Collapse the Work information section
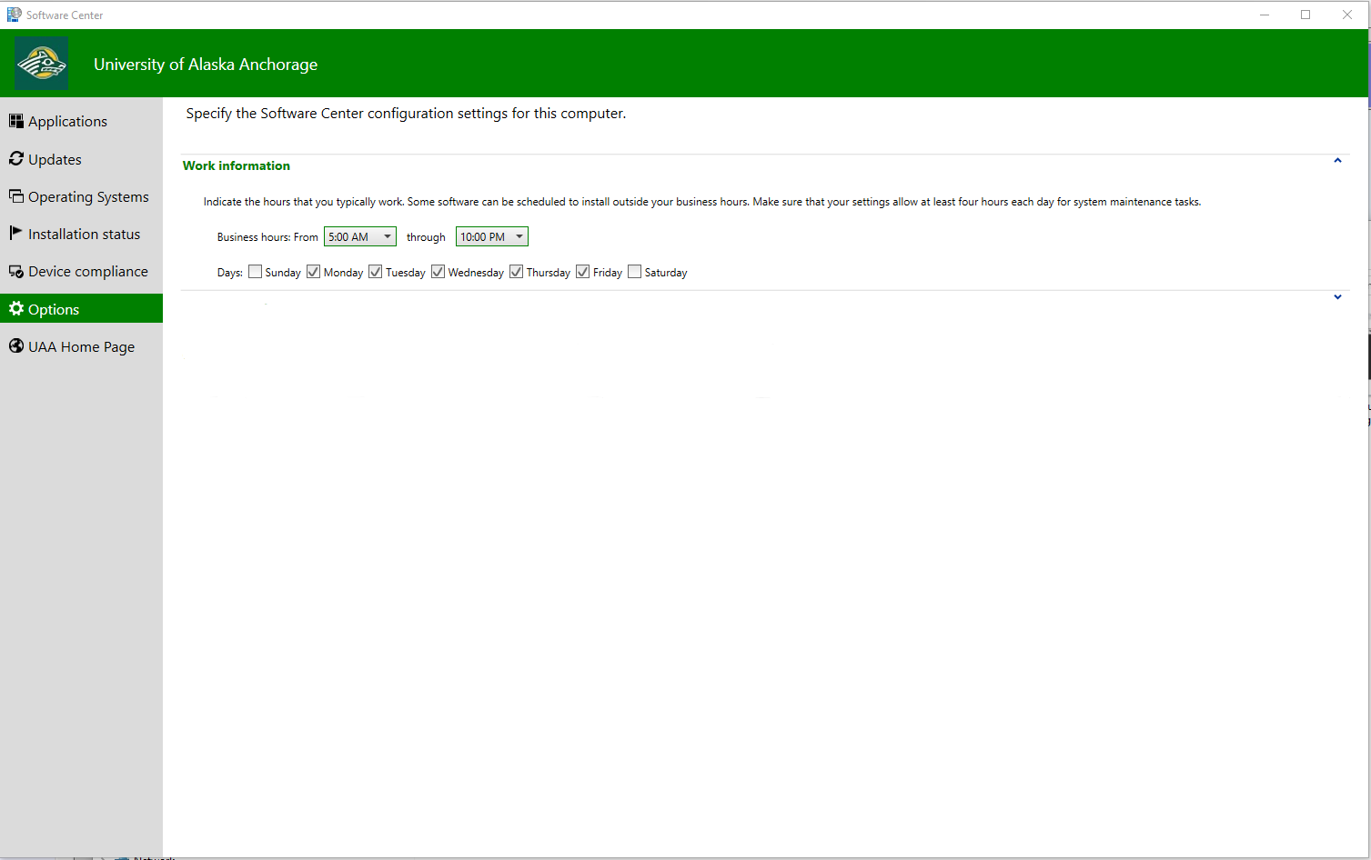This screenshot has width=1371, height=860. coord(1337,161)
